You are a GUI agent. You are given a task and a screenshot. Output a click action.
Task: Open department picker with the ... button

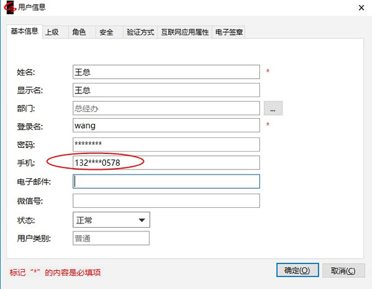click(273, 108)
